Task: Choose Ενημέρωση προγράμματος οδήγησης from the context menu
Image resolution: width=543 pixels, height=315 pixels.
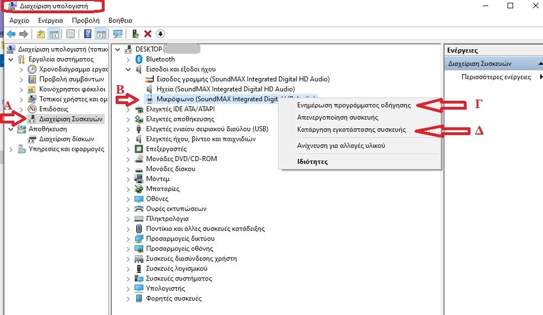Action: click(x=354, y=105)
